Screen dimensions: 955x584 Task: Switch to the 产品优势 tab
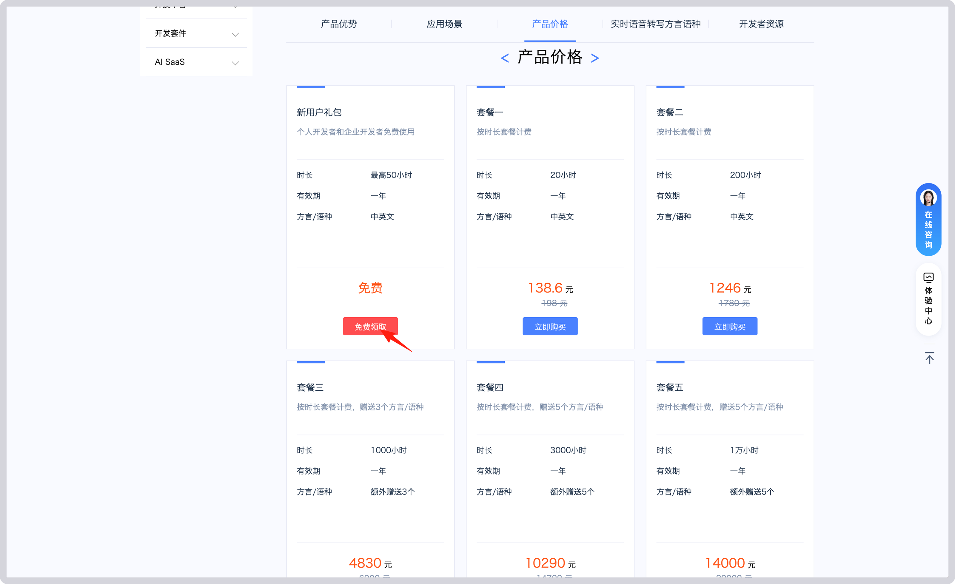tap(339, 24)
